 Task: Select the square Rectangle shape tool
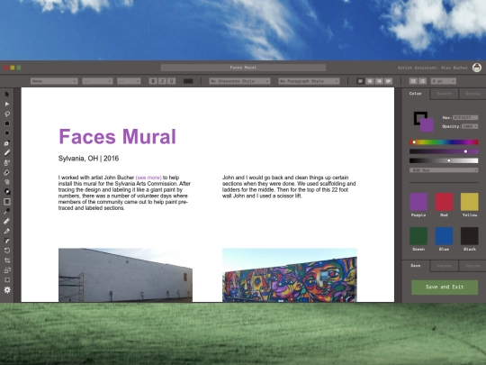(x=7, y=123)
